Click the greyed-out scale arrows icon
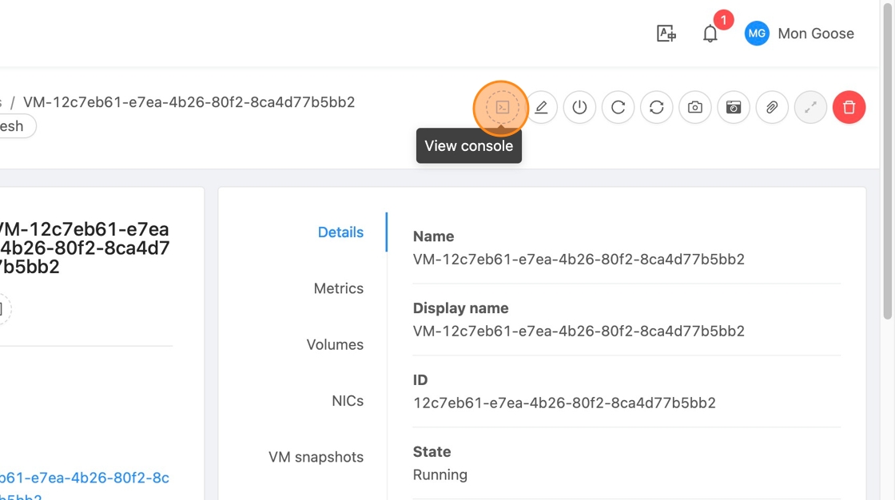 [x=810, y=107]
